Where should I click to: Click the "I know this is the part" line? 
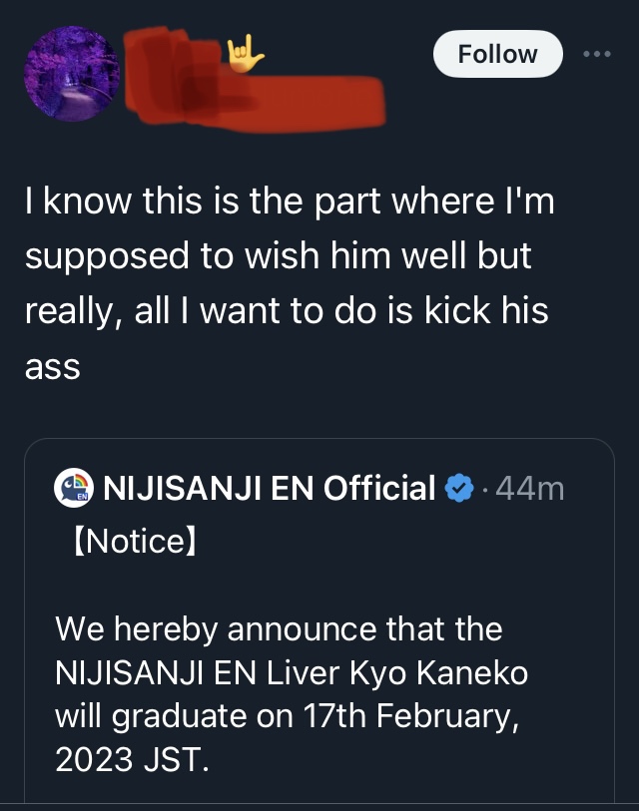coord(288,203)
